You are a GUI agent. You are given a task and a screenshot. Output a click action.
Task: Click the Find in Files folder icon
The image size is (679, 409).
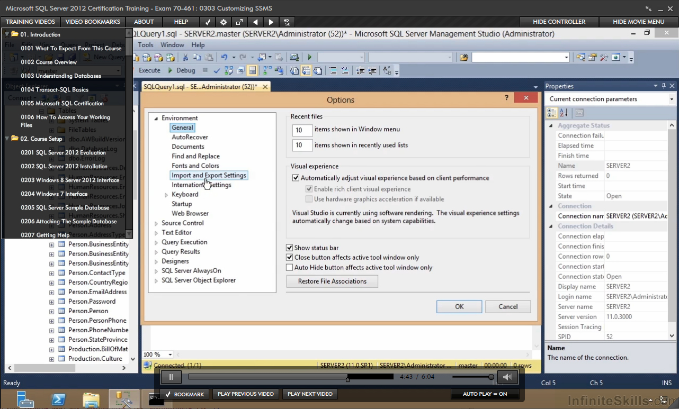click(464, 57)
